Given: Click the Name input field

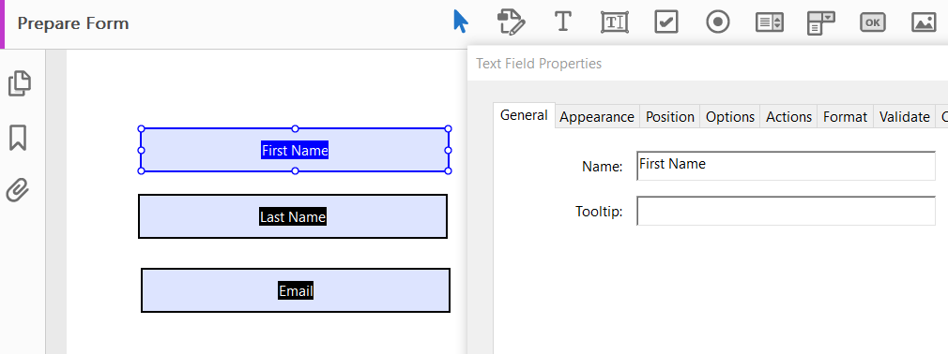Looking at the screenshot, I should click(x=786, y=166).
